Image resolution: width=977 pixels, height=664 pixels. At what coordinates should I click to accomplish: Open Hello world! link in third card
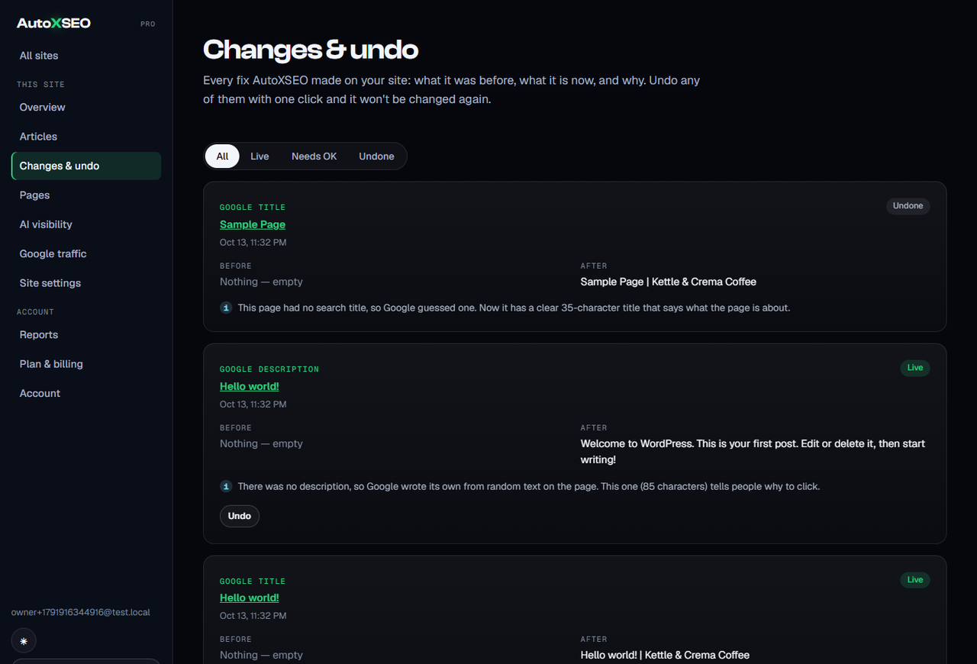(x=250, y=598)
